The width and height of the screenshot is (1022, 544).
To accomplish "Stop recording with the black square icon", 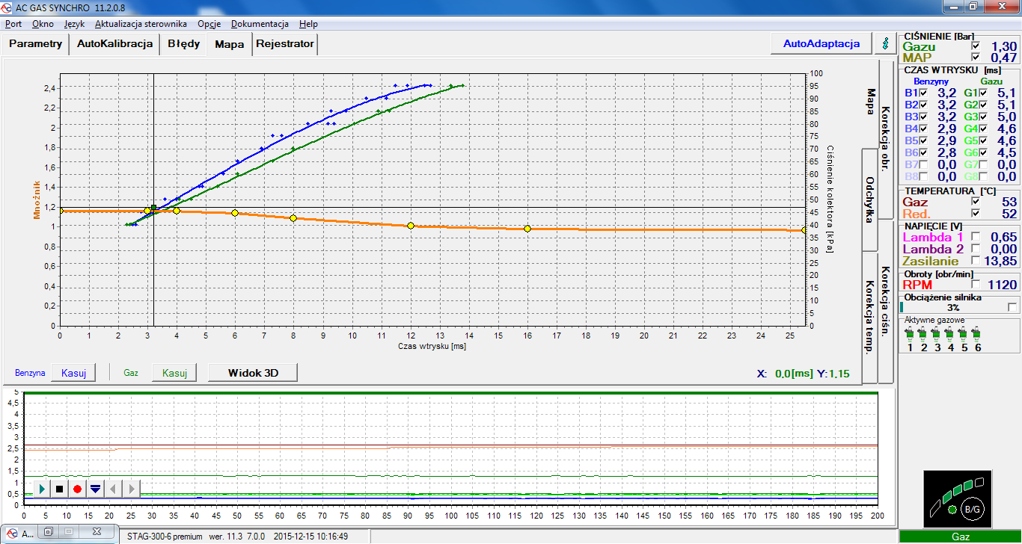I will (60, 489).
